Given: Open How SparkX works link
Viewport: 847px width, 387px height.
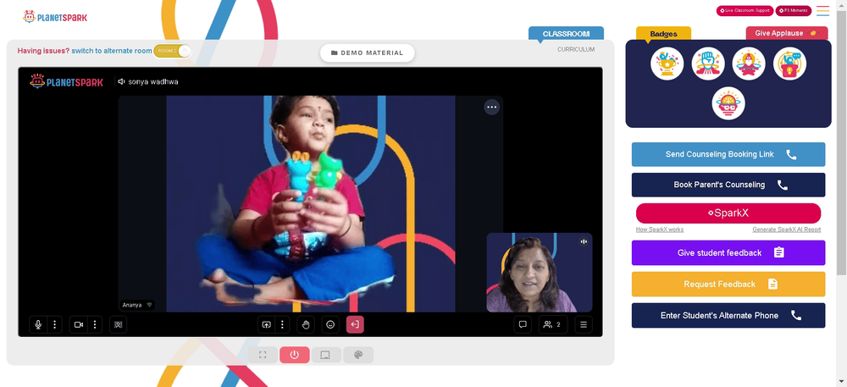Looking at the screenshot, I should [660, 229].
